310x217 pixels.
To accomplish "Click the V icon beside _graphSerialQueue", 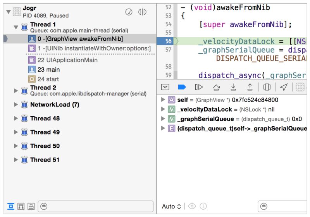I will click(171, 119).
